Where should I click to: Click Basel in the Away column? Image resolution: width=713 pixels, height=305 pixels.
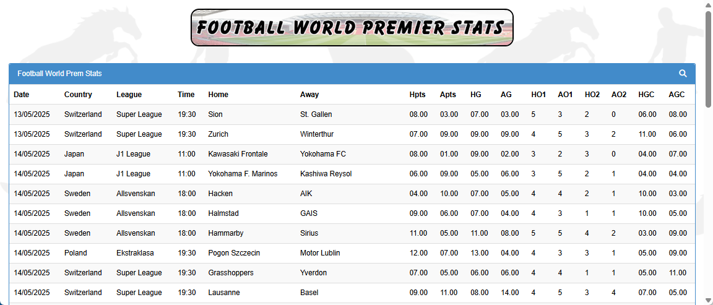point(309,293)
